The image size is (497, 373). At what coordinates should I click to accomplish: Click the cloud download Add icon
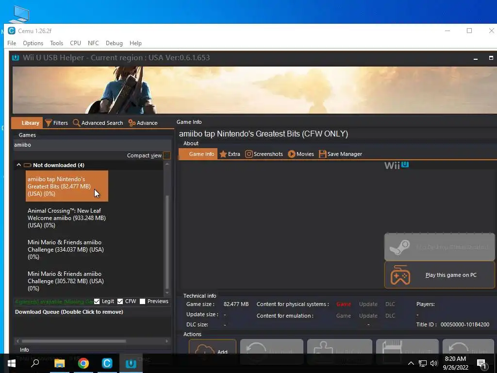[205, 350]
